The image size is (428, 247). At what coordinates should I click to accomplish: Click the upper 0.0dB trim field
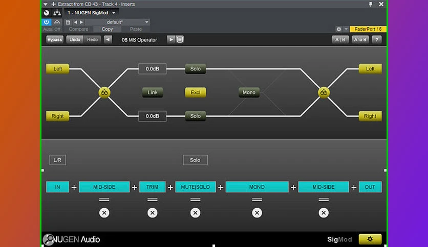point(153,69)
